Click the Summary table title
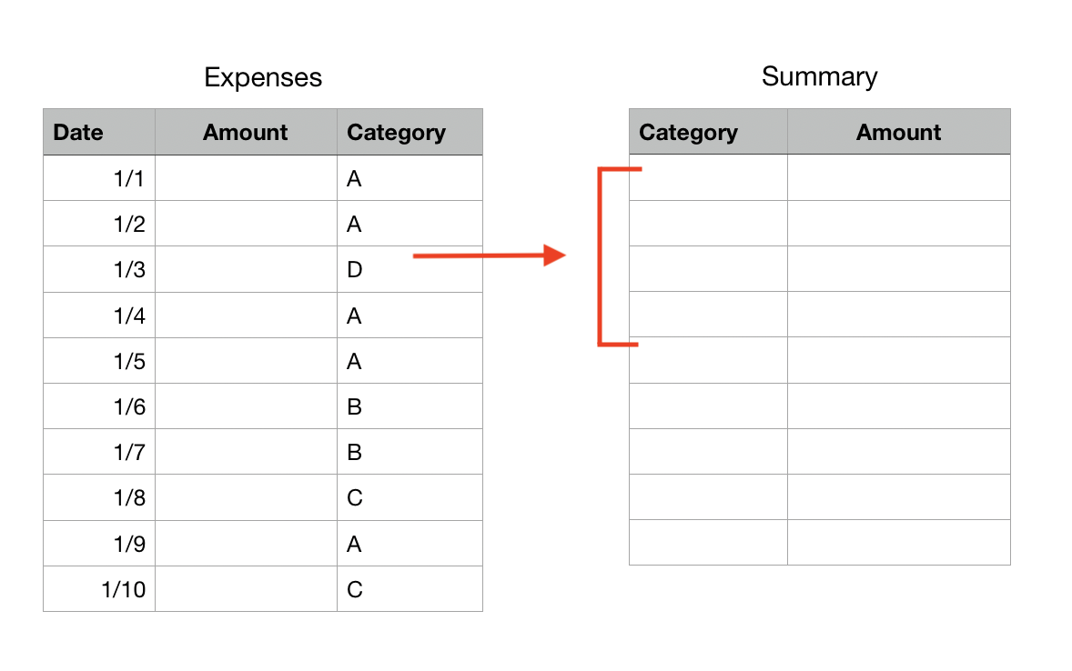 (x=819, y=76)
